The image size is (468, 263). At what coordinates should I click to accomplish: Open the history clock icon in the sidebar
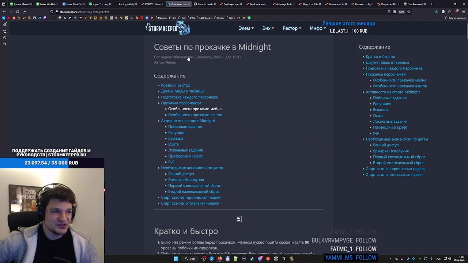(5, 38)
